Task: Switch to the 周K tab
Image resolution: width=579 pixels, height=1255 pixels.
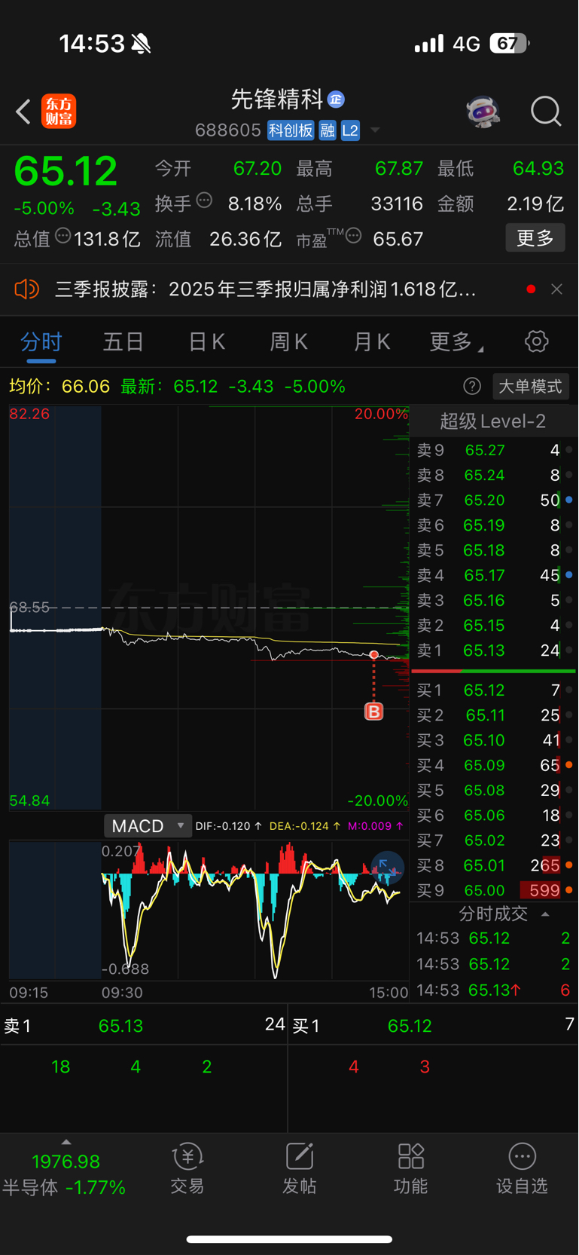Action: click(289, 342)
